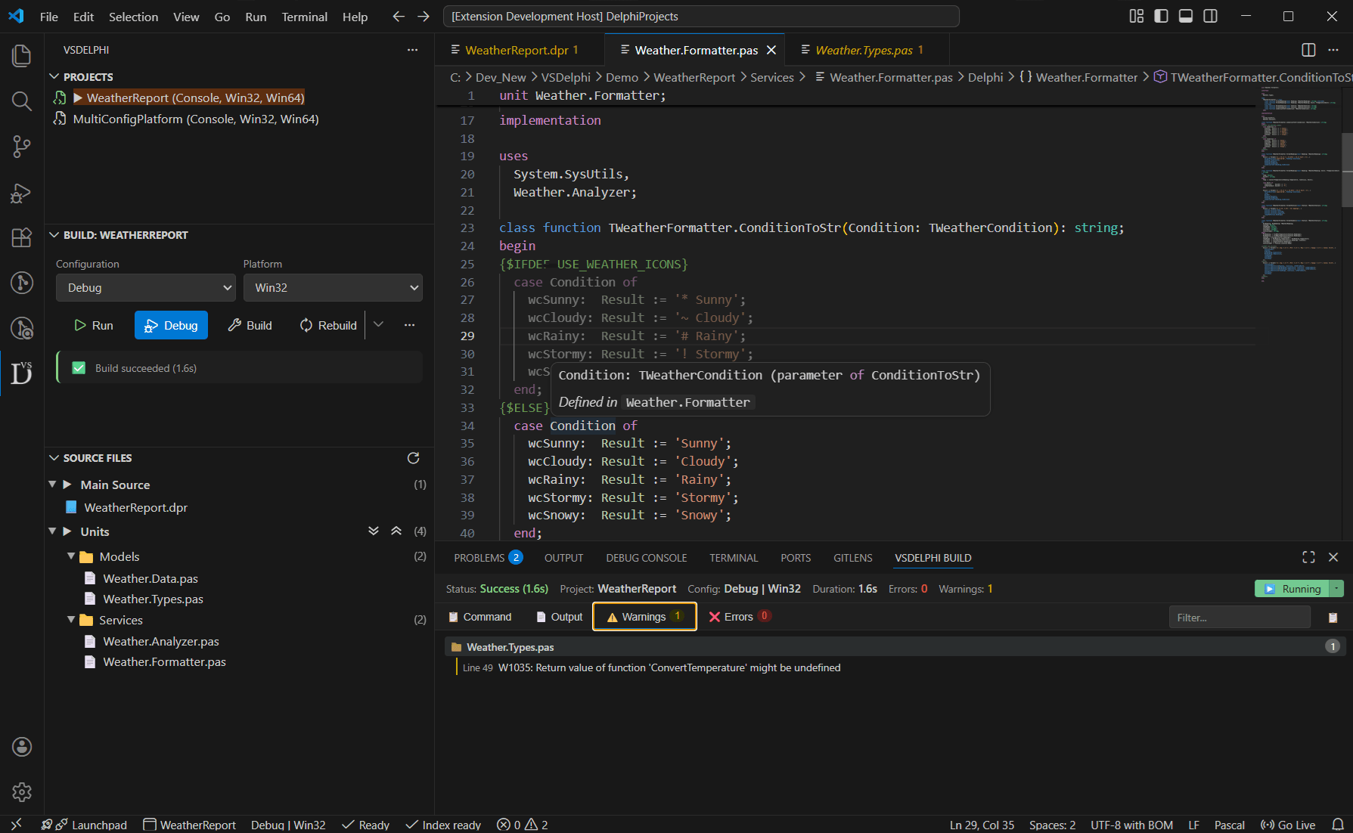The image size is (1353, 833).
Task: Toggle the Errors filter in the build panel
Action: [x=738, y=616]
